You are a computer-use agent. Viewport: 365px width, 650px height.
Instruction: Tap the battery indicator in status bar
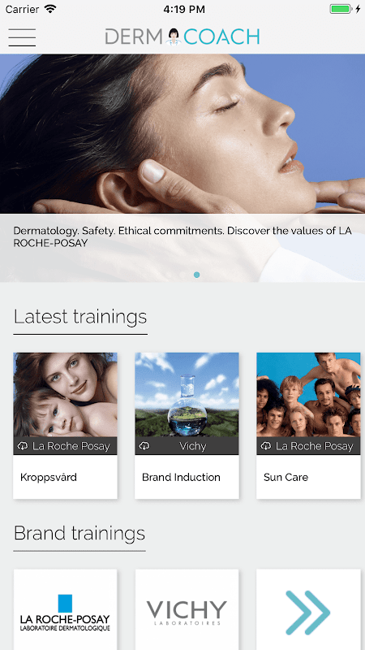point(341,9)
